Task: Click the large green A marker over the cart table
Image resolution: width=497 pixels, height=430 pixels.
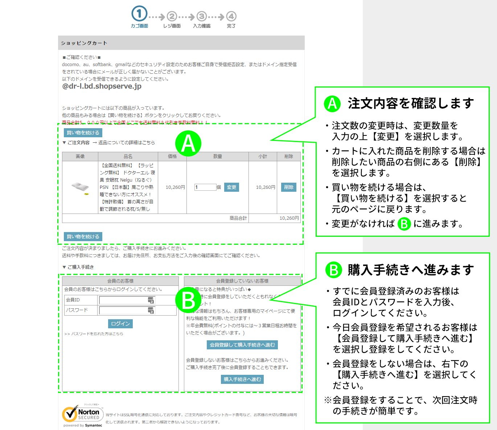Action: click(188, 143)
